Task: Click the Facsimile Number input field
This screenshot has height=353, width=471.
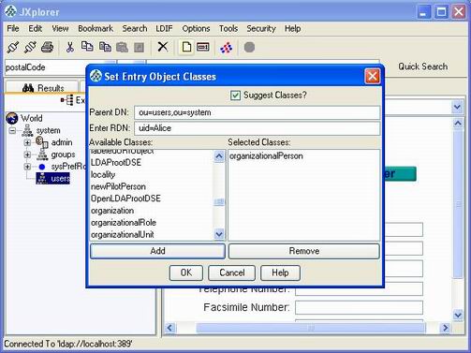Action: tap(359, 308)
